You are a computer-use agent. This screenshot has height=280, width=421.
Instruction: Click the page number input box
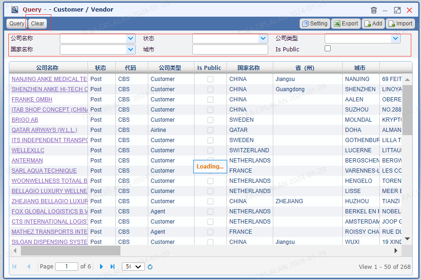pos(67,267)
